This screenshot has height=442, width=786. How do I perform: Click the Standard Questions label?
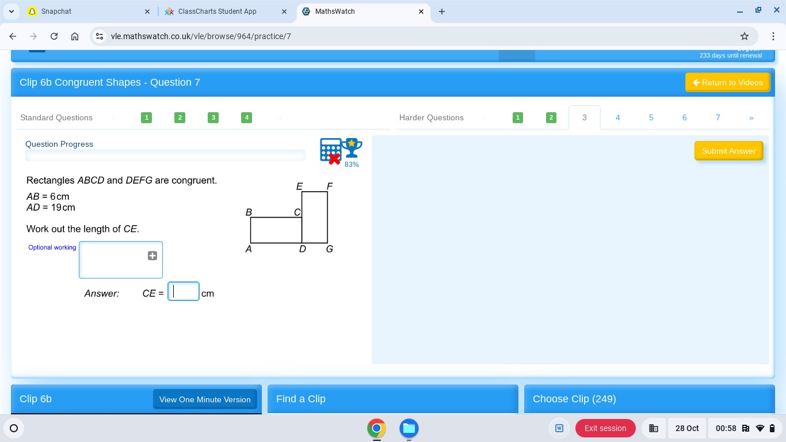tap(56, 117)
